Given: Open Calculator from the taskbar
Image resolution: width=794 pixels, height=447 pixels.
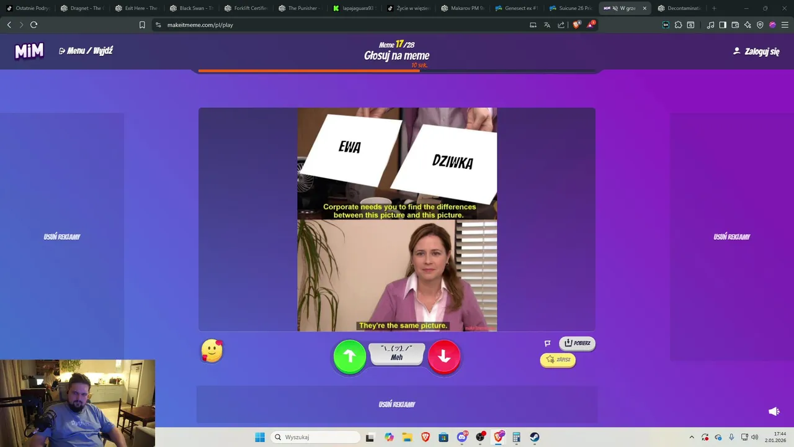Looking at the screenshot, I should tap(516, 437).
